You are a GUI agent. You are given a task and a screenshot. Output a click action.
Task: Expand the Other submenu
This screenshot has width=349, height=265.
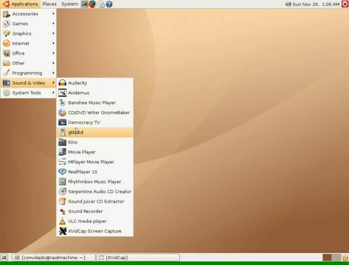[28, 63]
